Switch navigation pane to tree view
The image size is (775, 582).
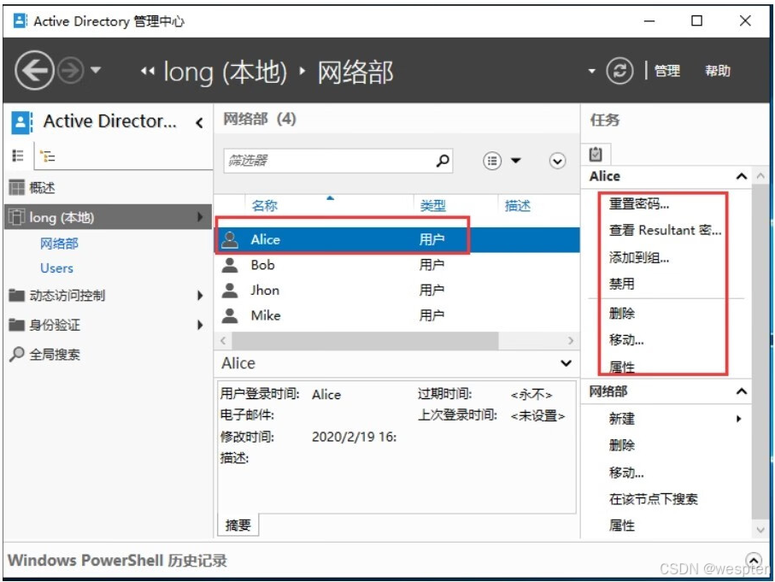click(48, 156)
